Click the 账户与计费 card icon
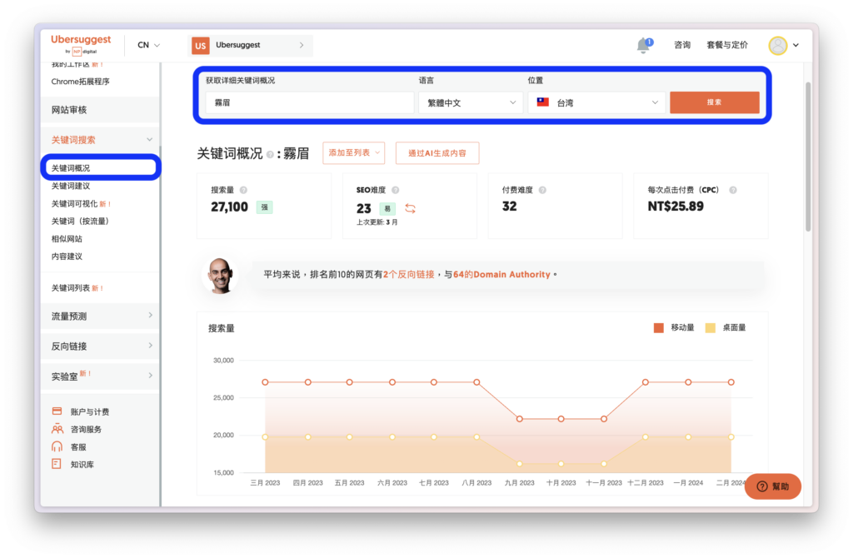The height and width of the screenshot is (558, 853). [57, 411]
